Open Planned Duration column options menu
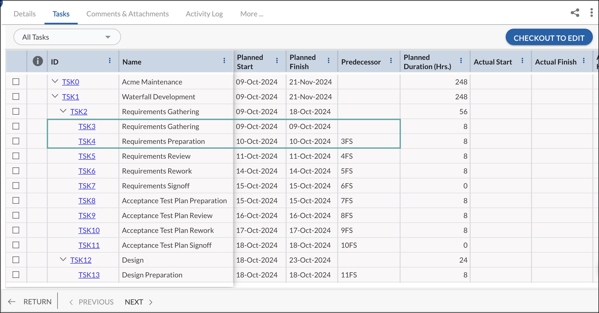This screenshot has width=599, height=313. (461, 60)
